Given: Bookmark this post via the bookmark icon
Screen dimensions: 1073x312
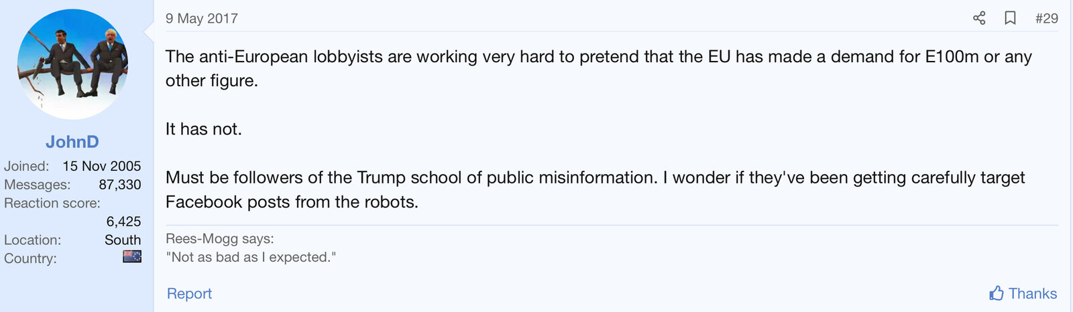Looking at the screenshot, I should tap(1010, 18).
